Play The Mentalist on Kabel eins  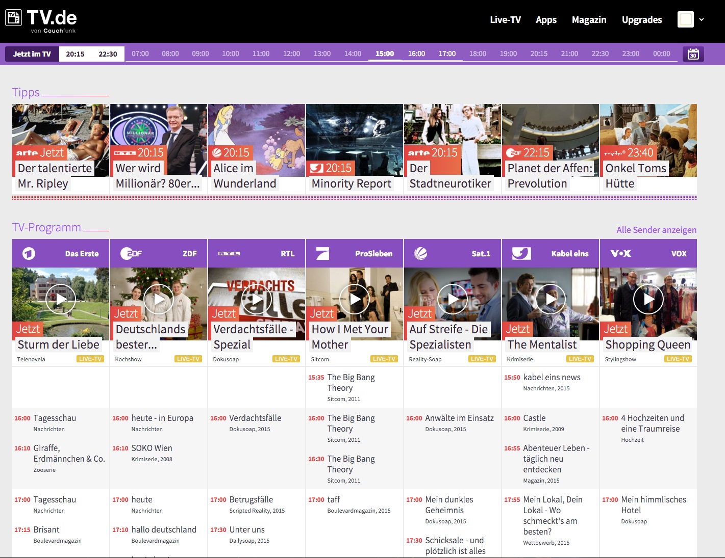pos(550,299)
